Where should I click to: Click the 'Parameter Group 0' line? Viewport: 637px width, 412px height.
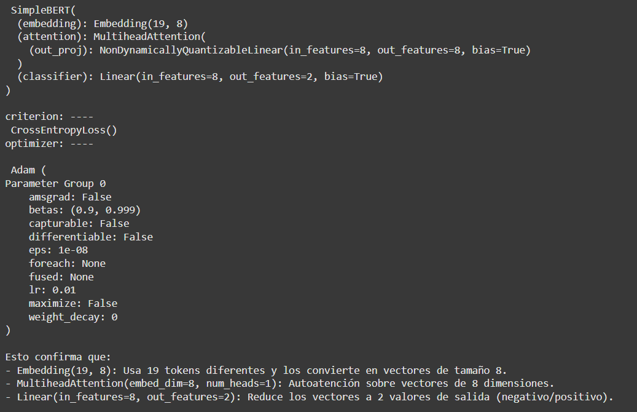point(55,184)
